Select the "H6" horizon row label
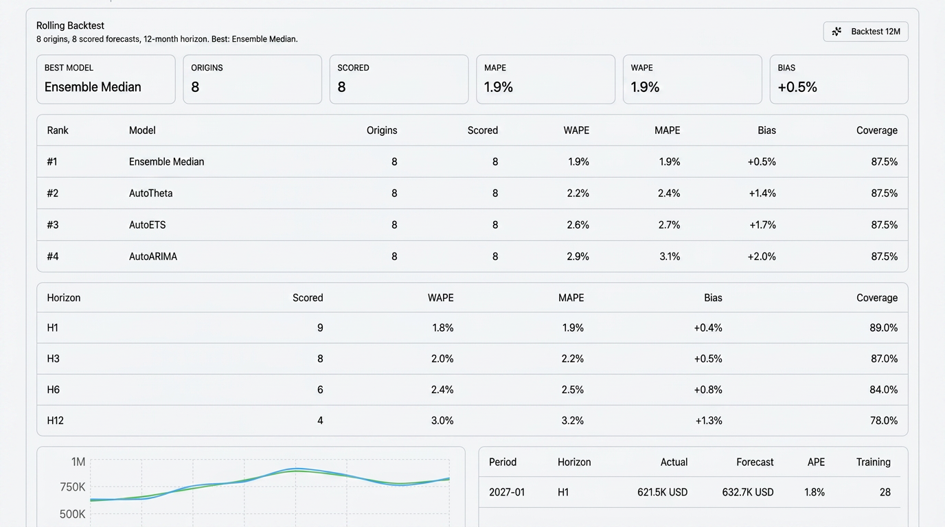The image size is (945, 527). click(53, 390)
